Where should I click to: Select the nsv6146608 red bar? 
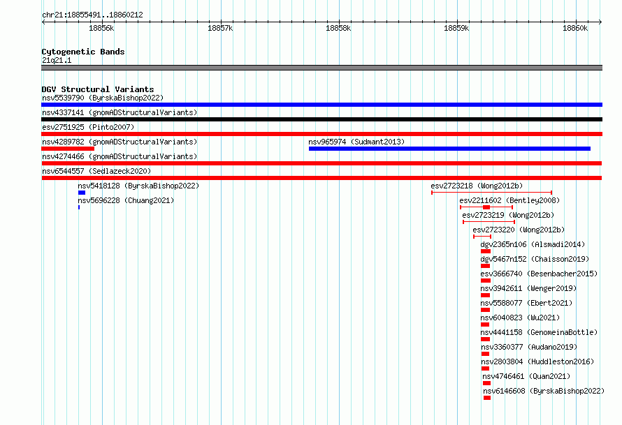(487, 398)
